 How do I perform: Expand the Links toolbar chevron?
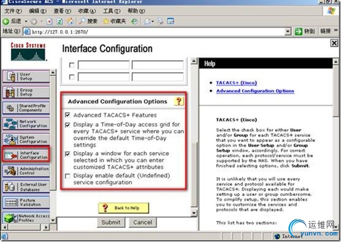click(336, 30)
